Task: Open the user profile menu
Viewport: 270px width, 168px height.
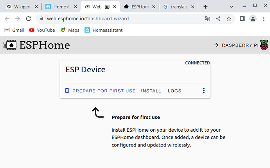Action: [x=253, y=19]
